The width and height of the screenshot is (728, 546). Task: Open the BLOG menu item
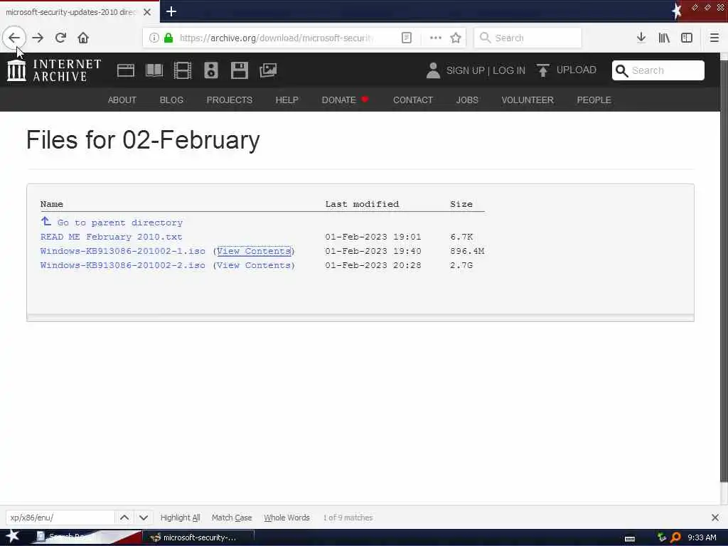[x=171, y=100]
